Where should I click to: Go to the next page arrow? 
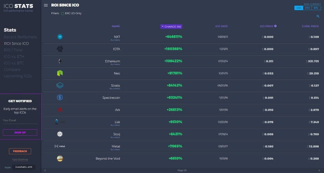320,171
